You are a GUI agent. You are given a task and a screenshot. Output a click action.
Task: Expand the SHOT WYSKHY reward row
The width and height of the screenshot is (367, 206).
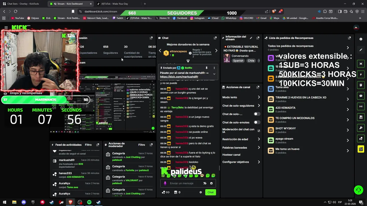pos(348,130)
